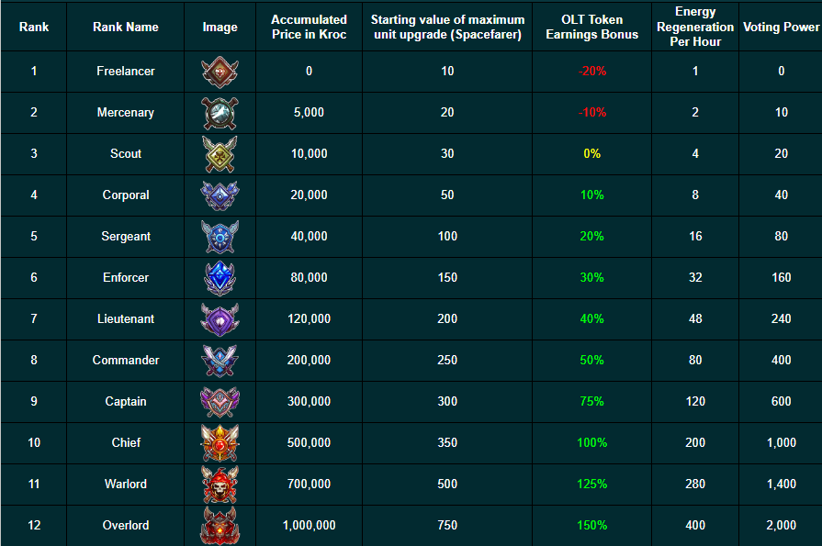This screenshot has height=546, width=822.
Task: Select the Accumulated Price in Kroc header
Action: coord(309,28)
